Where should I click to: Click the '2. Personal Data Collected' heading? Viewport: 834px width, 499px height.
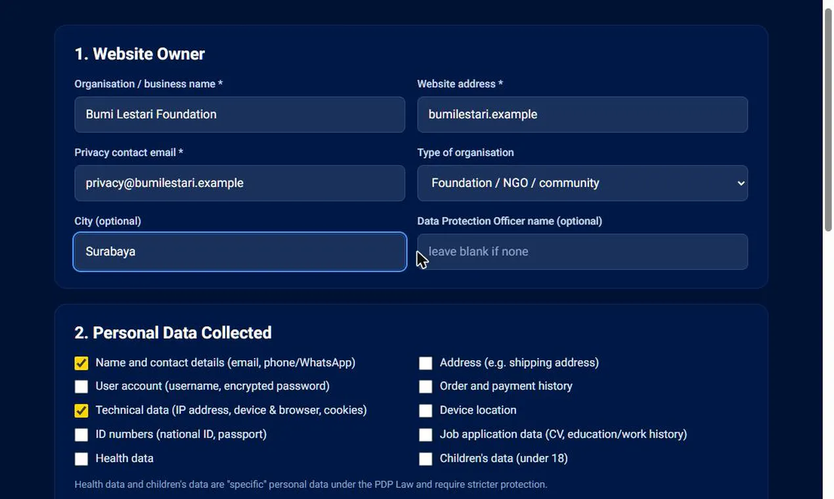[x=173, y=333]
